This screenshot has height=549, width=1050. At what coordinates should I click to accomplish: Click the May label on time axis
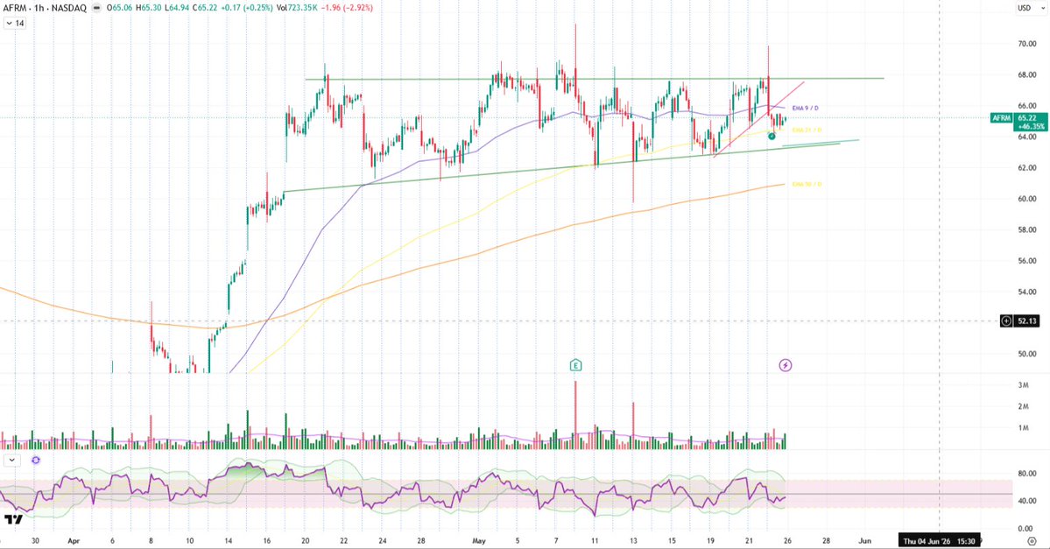pyautogui.click(x=478, y=540)
